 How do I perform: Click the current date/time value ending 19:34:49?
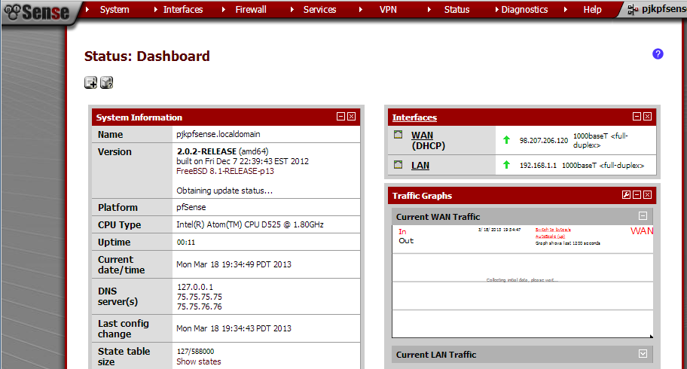[x=234, y=264]
